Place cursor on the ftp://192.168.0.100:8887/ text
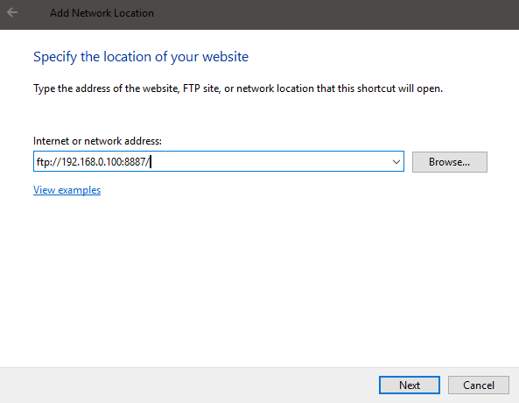519x403 pixels. click(x=94, y=162)
